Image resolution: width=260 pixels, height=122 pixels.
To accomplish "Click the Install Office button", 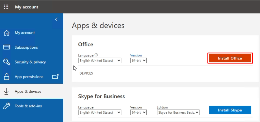I will (x=230, y=58).
